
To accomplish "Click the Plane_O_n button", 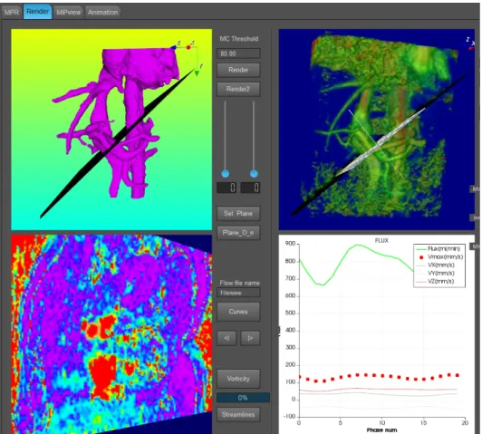I will pyautogui.click(x=238, y=233).
